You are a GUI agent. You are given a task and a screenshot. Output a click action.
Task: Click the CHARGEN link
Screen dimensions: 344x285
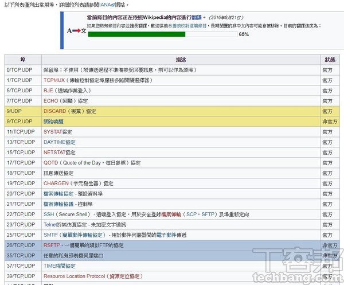(56, 184)
